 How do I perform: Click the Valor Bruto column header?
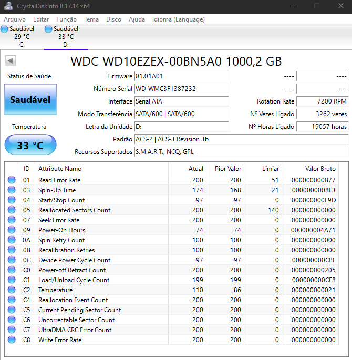click(310, 169)
